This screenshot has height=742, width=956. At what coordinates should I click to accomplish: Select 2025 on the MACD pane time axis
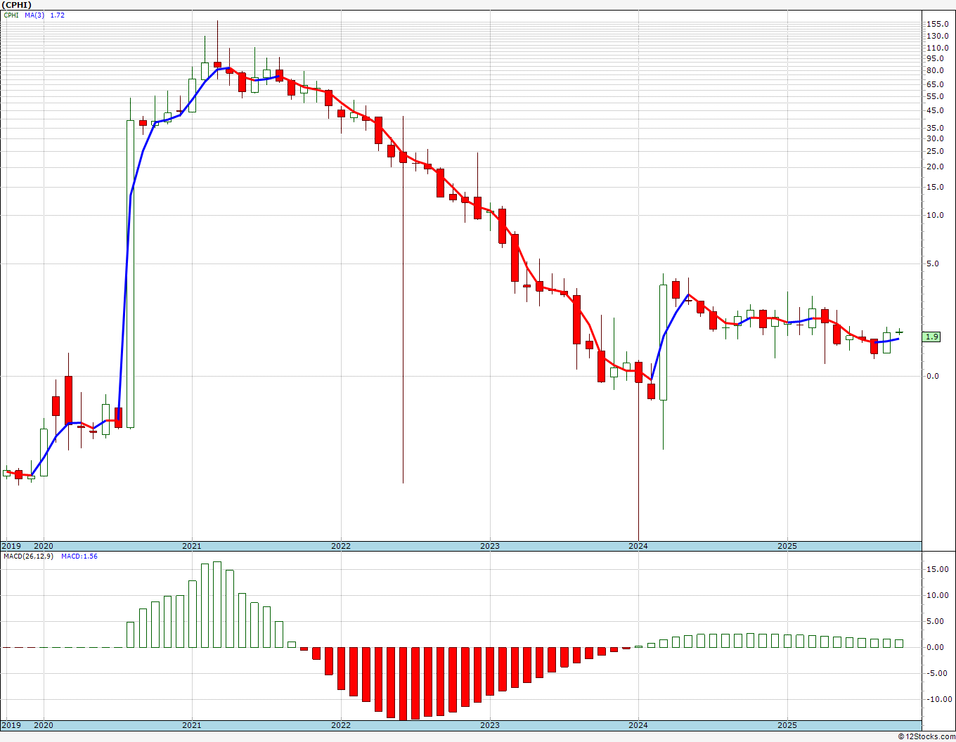[x=787, y=725]
